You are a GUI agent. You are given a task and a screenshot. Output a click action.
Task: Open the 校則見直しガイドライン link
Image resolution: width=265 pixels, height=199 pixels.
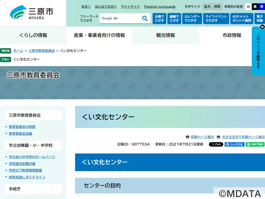click(x=27, y=177)
